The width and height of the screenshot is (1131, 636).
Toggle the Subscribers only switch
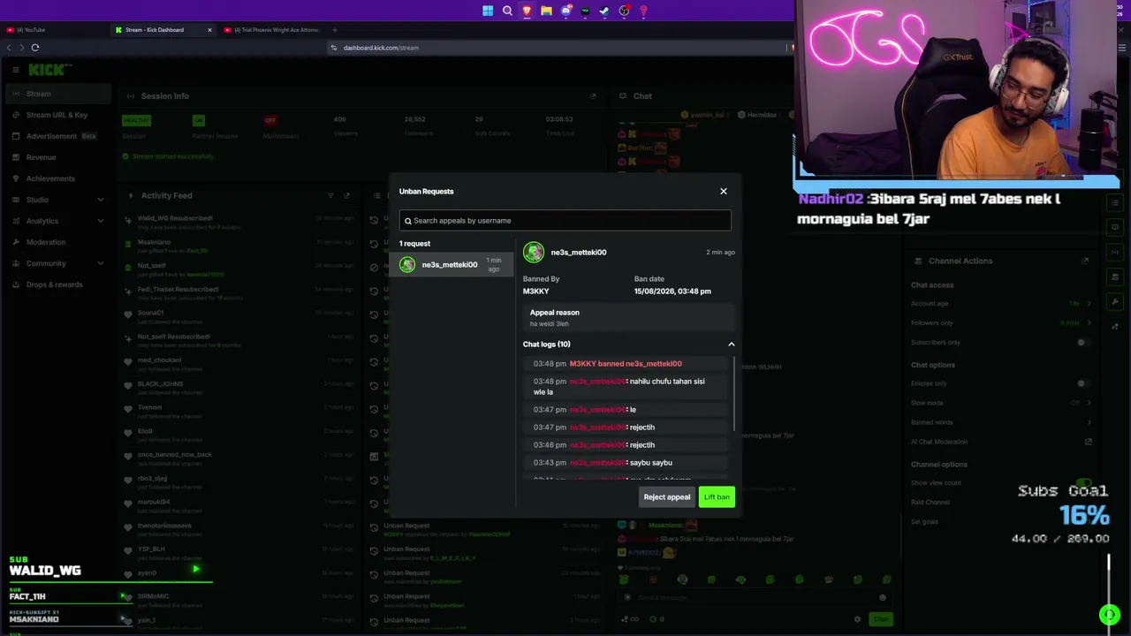coord(1083,343)
